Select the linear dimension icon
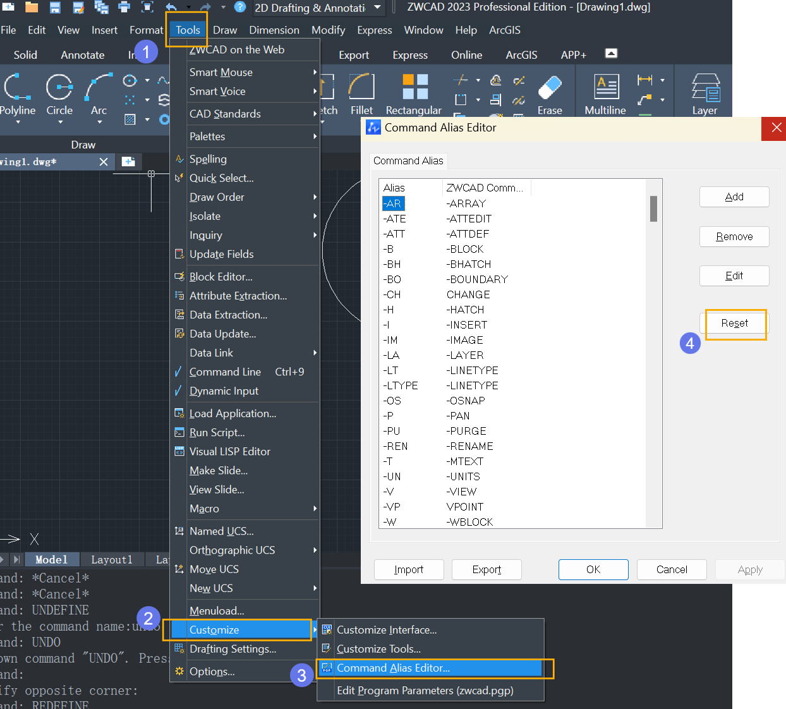This screenshot has height=709, width=786. point(645,80)
